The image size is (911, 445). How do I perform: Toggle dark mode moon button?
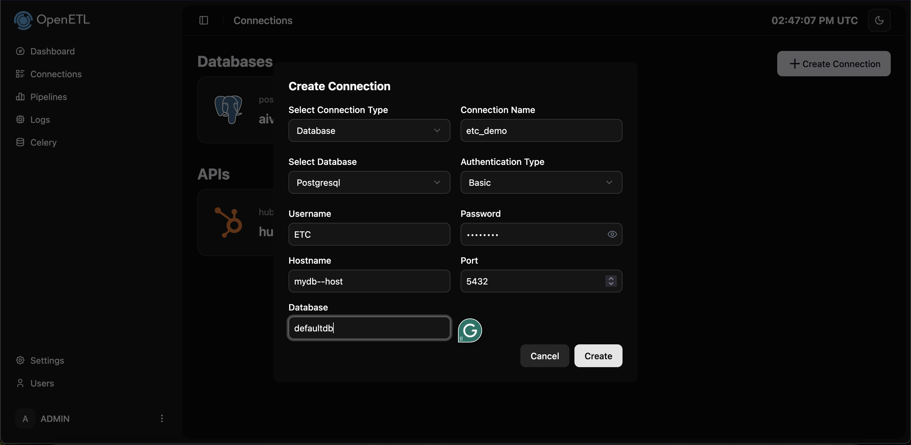click(x=879, y=20)
